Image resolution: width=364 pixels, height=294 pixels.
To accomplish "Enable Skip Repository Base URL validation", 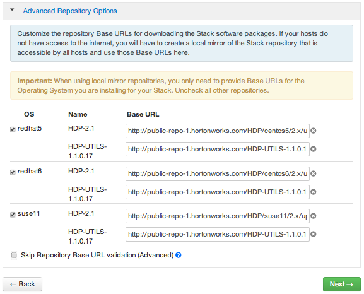I will (x=14, y=256).
